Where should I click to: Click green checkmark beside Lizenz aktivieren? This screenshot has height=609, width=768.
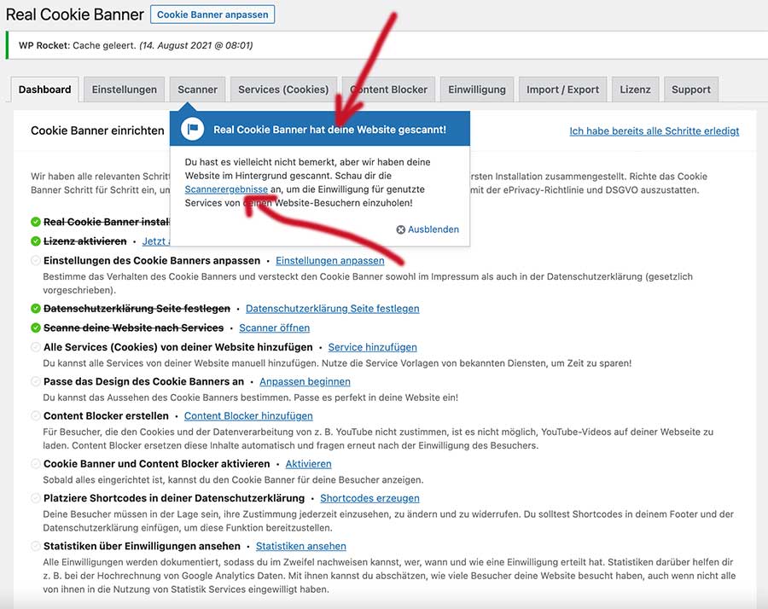36,241
